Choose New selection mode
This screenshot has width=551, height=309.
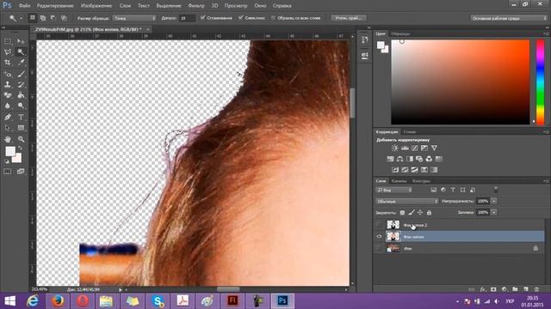coord(33,17)
